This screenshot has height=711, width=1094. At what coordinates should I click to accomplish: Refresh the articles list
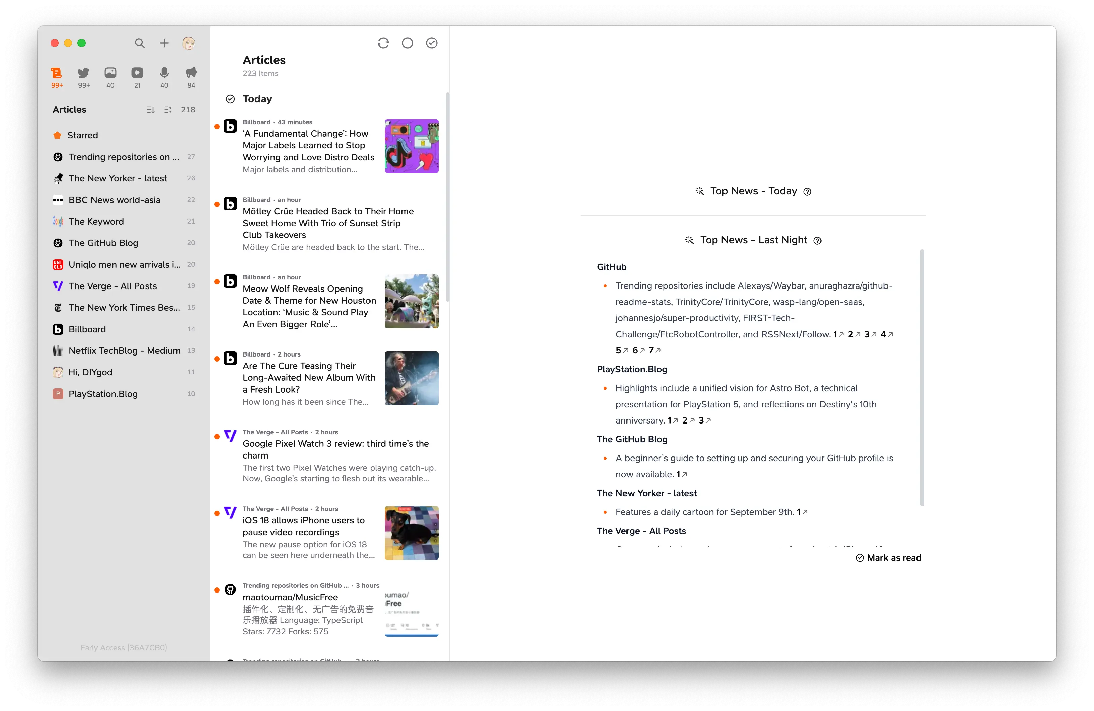383,43
